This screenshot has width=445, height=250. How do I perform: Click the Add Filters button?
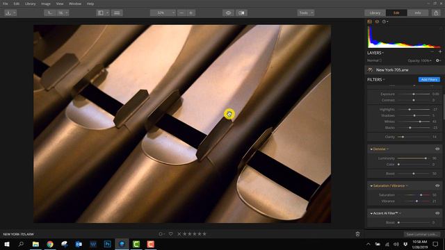429,80
